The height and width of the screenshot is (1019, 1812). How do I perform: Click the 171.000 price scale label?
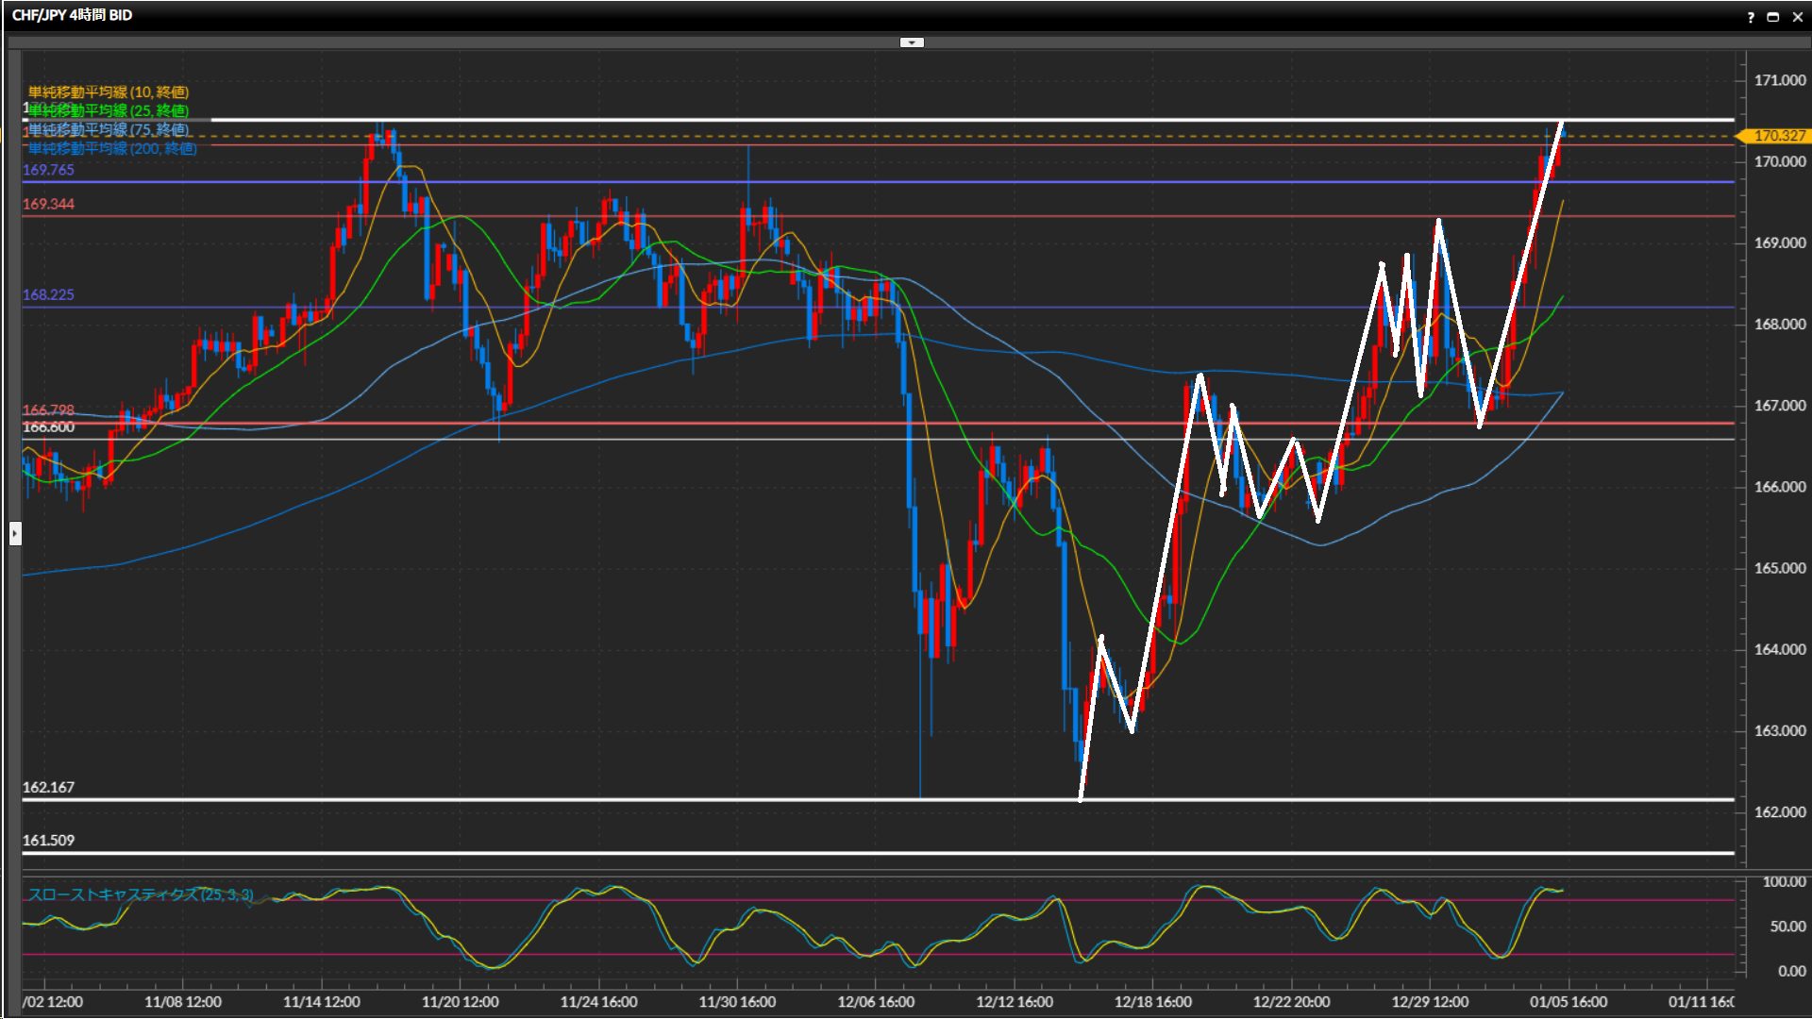click(x=1779, y=80)
